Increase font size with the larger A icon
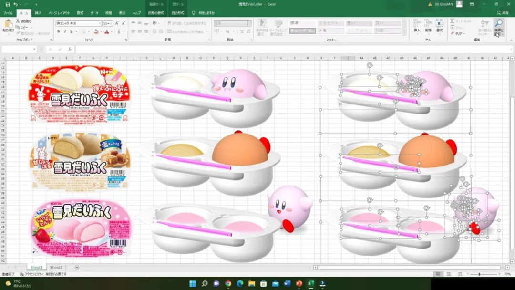Viewport: 515px width, 290px height. (117, 23)
